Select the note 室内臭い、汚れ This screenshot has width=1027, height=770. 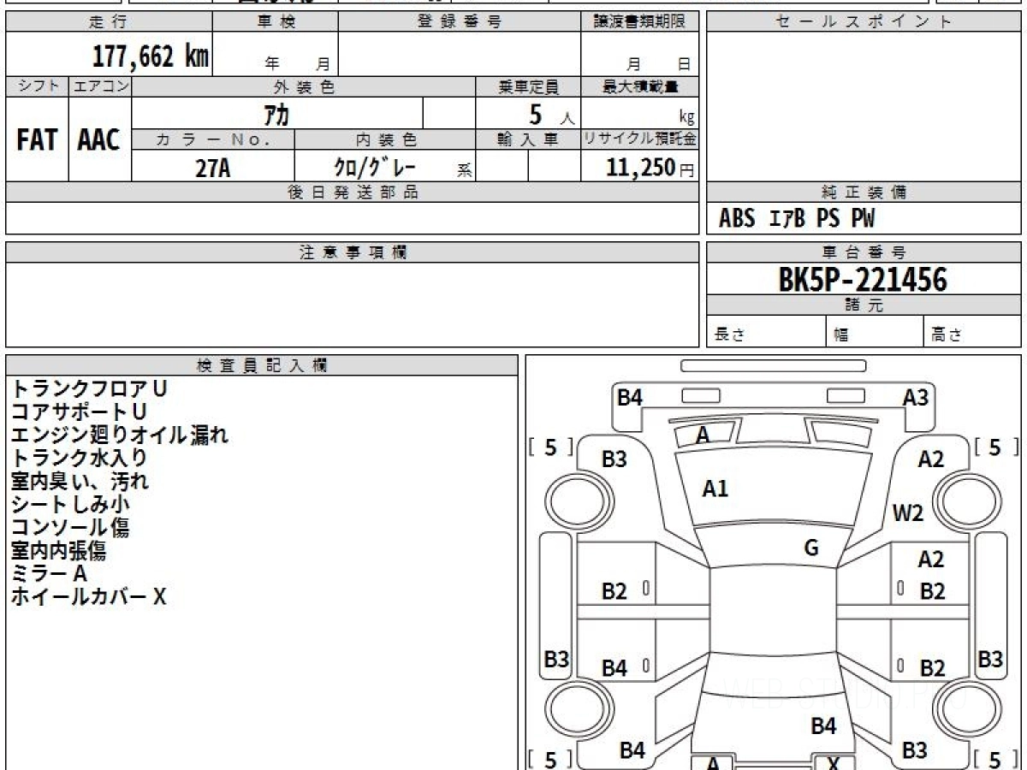tap(80, 481)
